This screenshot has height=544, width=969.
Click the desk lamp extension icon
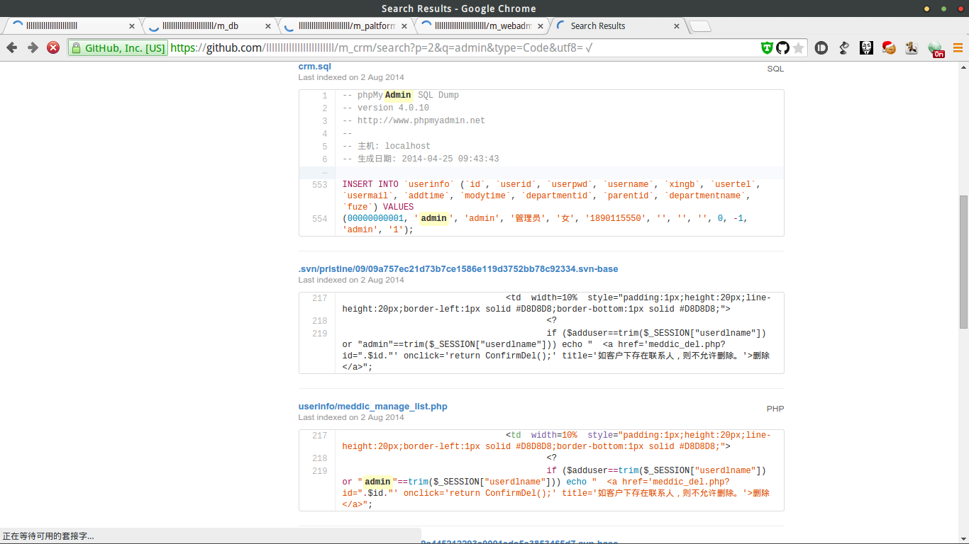click(844, 48)
